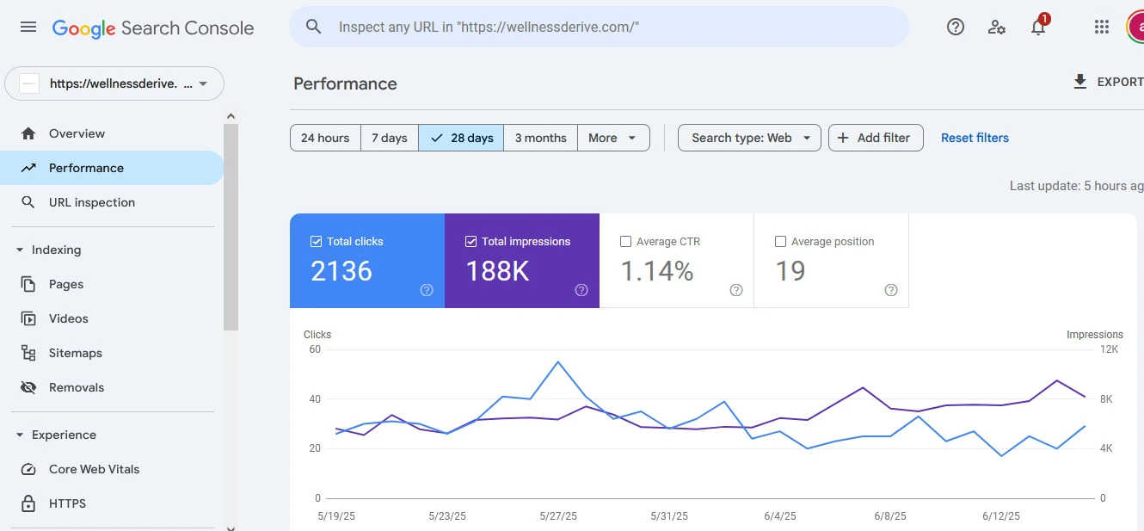Select the 24 hours date range

325,138
